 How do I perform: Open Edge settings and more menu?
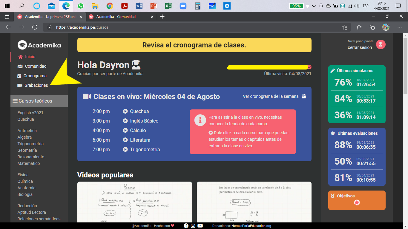coord(400,27)
